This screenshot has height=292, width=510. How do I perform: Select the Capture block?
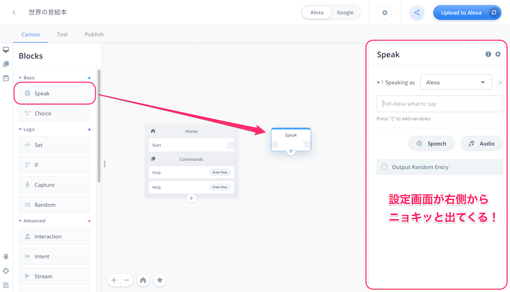[x=55, y=185]
